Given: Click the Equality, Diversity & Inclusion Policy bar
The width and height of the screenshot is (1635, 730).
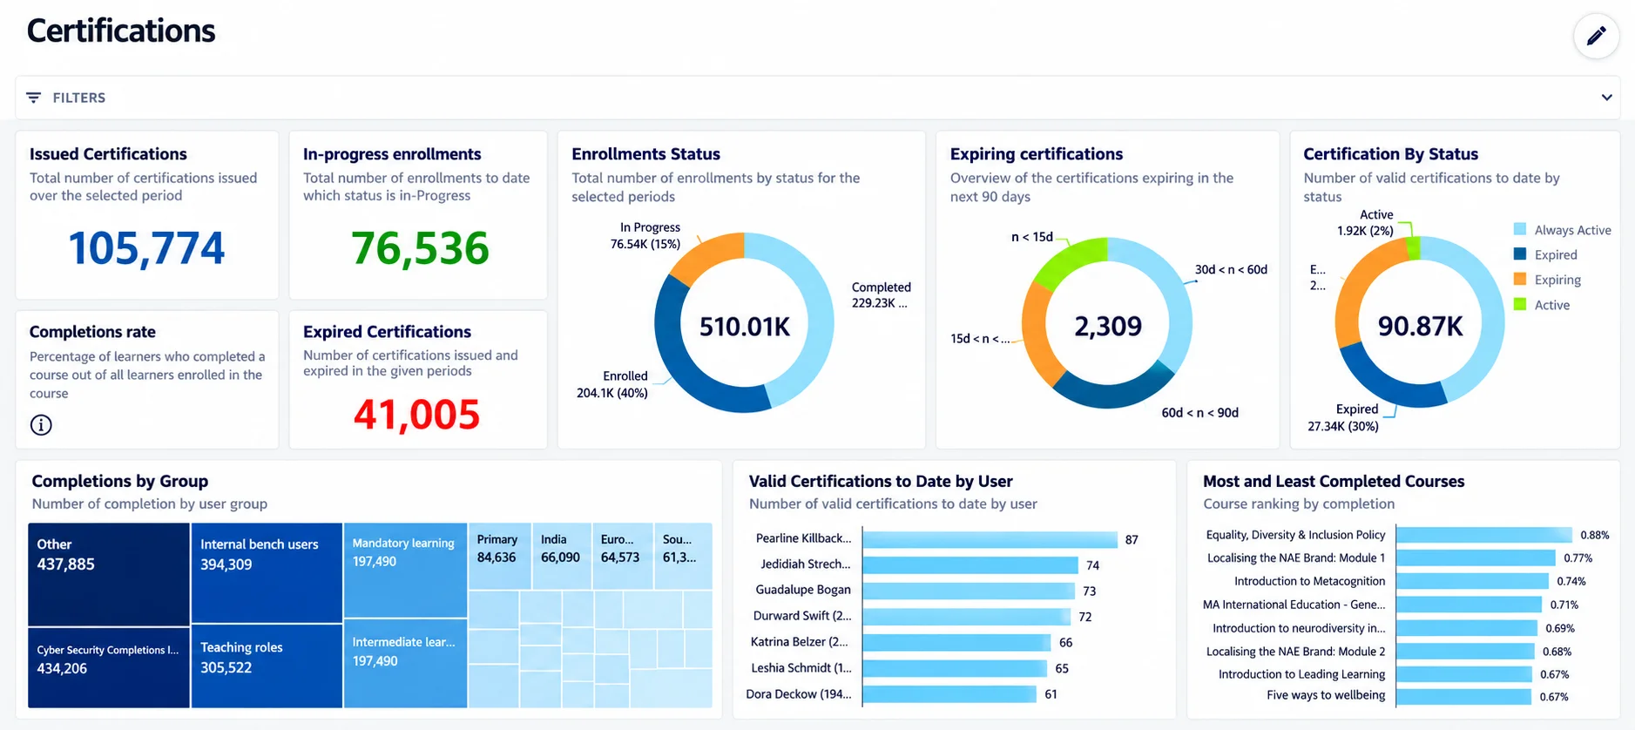Looking at the screenshot, I should [1484, 535].
